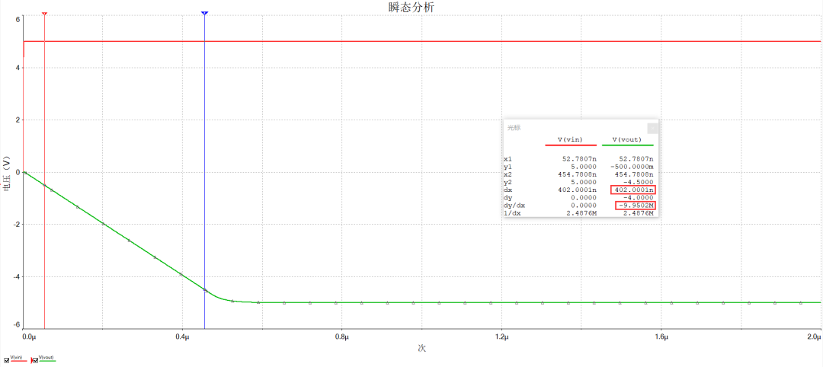Click the x1 row label in cursor panel
Screen dimensions: 823x367
(508, 159)
